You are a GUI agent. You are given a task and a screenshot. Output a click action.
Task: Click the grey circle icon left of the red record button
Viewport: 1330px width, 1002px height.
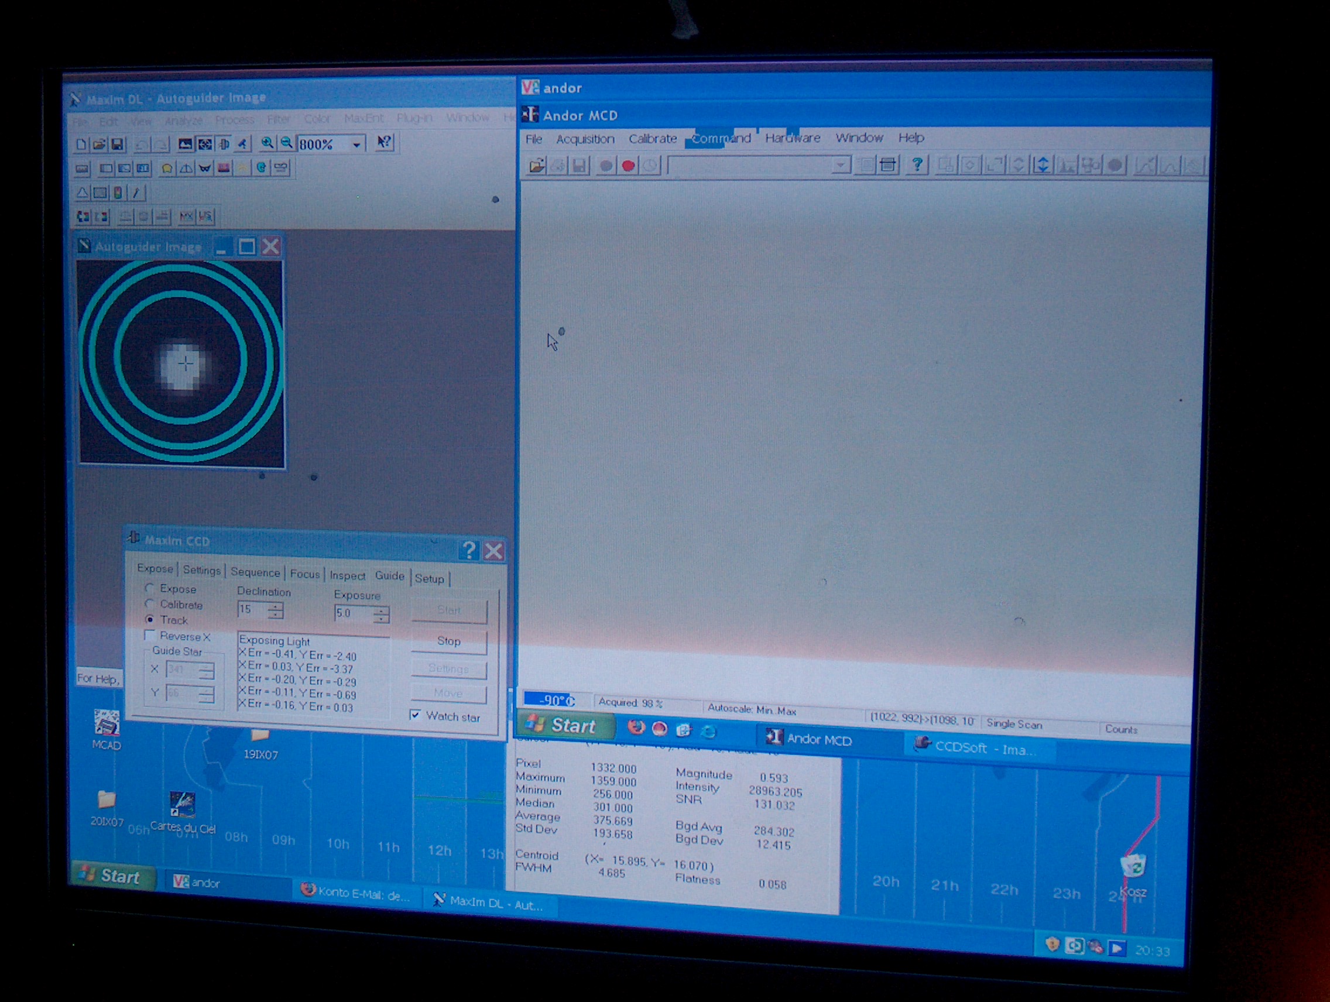pos(606,165)
